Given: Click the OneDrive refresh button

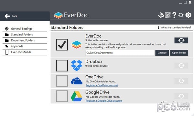Looking at the screenshot, I should [x=181, y=81].
